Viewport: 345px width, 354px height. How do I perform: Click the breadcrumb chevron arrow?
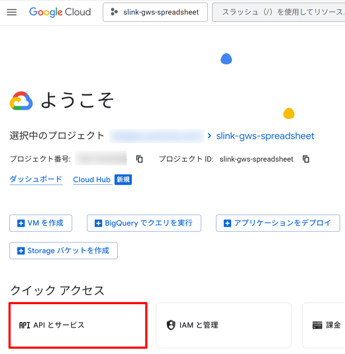[210, 136]
